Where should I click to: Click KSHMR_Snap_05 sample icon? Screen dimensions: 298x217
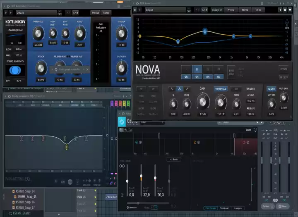(x=15, y=197)
